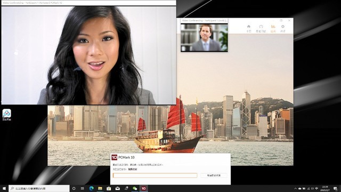Close the PCMark 10 main window

(x=289, y=20)
